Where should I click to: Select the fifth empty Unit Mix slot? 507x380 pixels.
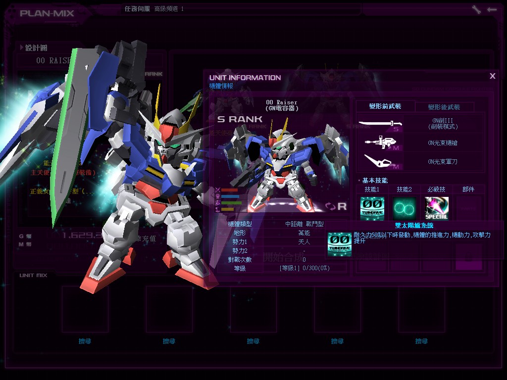coord(422,309)
